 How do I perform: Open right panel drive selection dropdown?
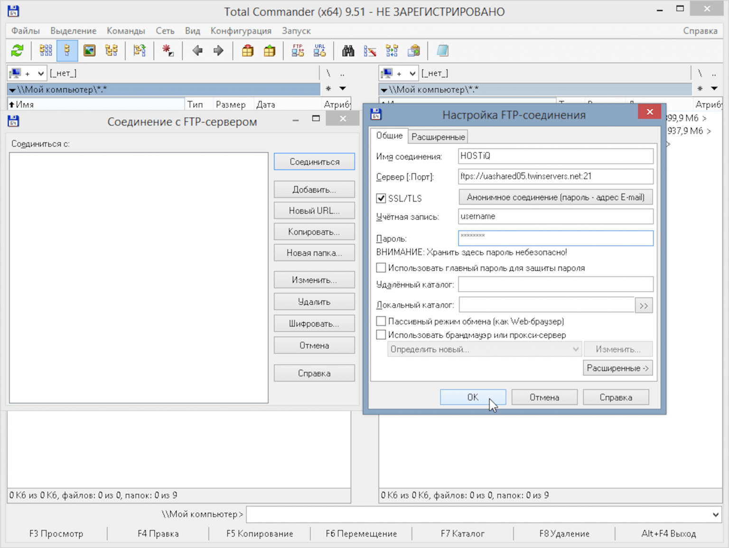click(412, 73)
